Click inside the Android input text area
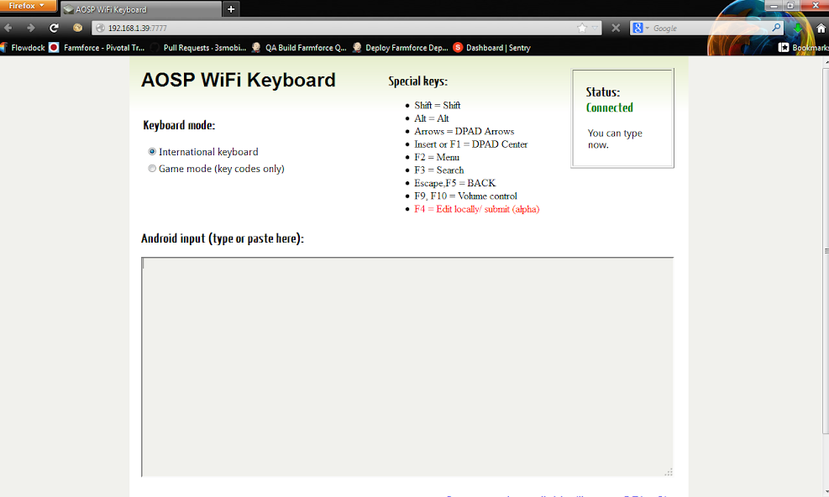 pos(407,365)
